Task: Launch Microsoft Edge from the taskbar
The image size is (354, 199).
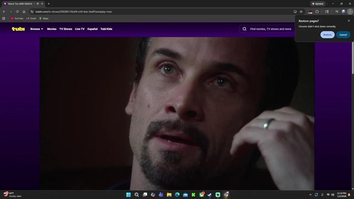Action: coord(177,195)
